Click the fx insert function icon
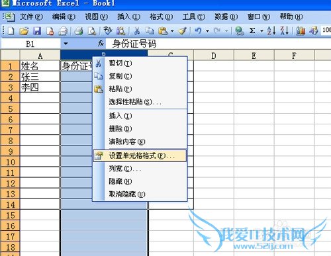 pyautogui.click(x=101, y=44)
